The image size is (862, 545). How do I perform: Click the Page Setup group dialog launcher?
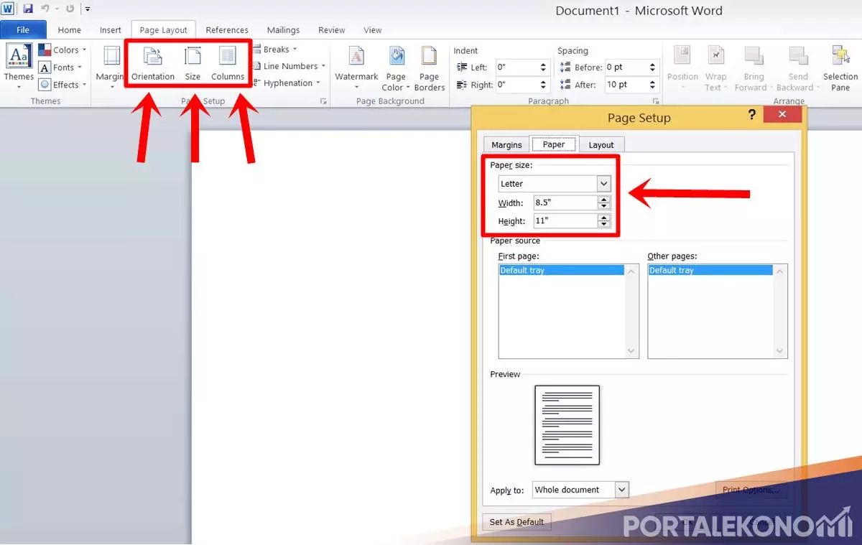click(x=323, y=101)
